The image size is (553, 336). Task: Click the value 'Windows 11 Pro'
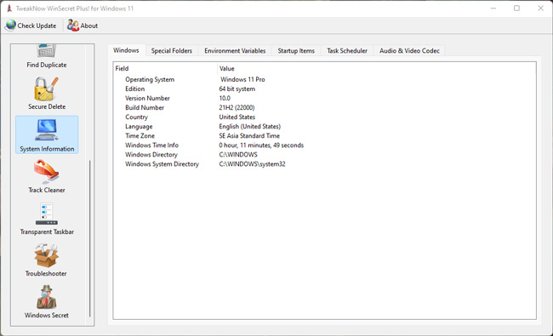point(242,79)
